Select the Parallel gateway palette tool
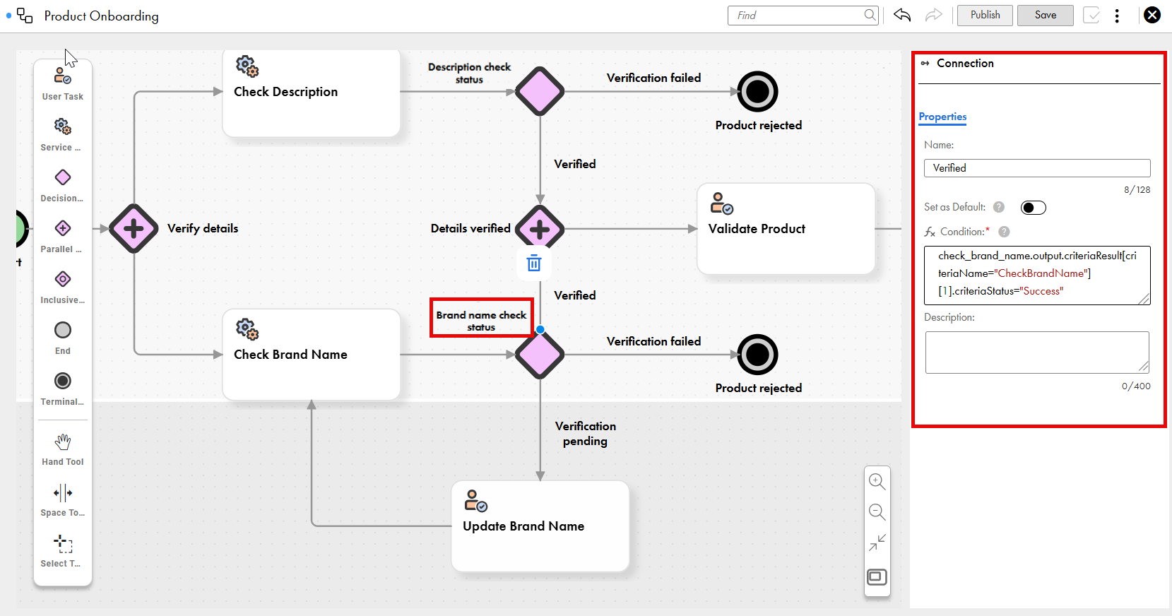1172x616 pixels. (63, 236)
